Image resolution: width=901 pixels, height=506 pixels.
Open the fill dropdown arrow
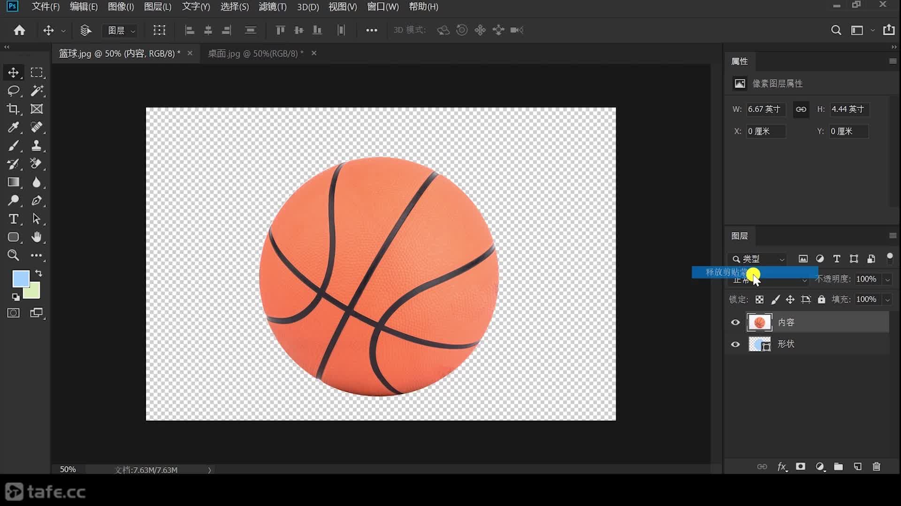pos(887,299)
